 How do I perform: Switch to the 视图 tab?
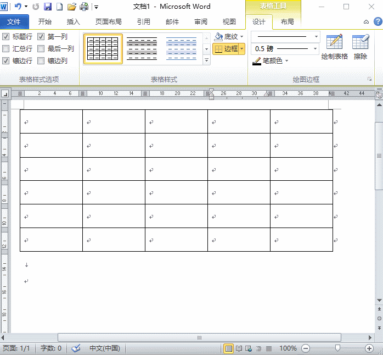229,22
